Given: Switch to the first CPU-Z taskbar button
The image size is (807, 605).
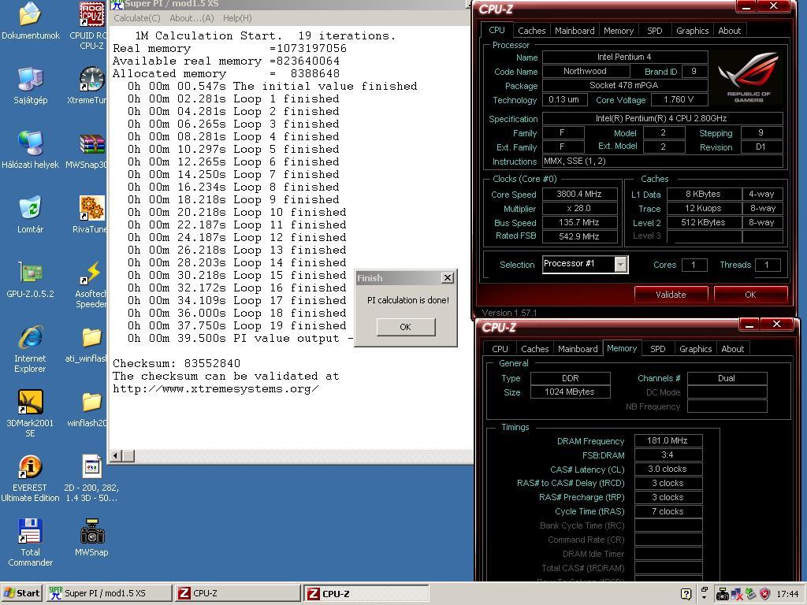Looking at the screenshot, I should coord(237,593).
